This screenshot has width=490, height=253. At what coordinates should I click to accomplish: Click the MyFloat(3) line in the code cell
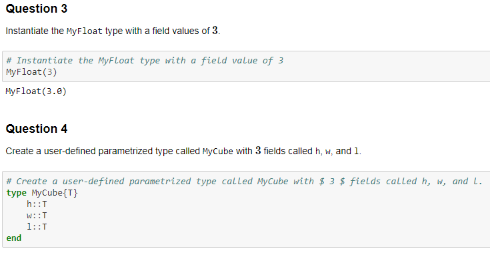(31, 72)
